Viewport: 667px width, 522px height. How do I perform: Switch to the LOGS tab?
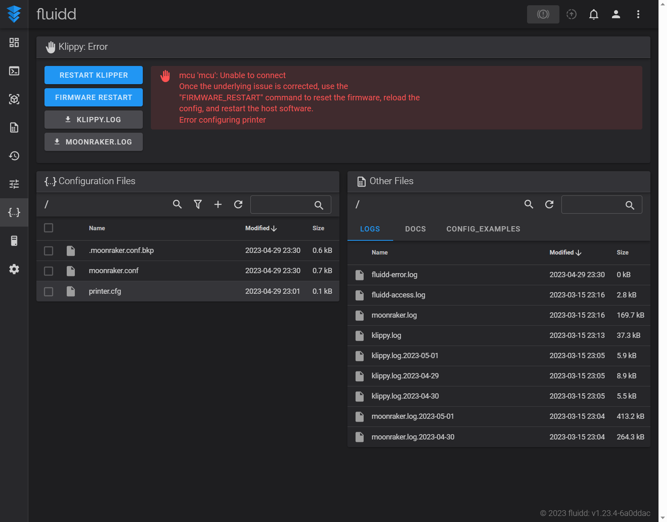point(370,229)
